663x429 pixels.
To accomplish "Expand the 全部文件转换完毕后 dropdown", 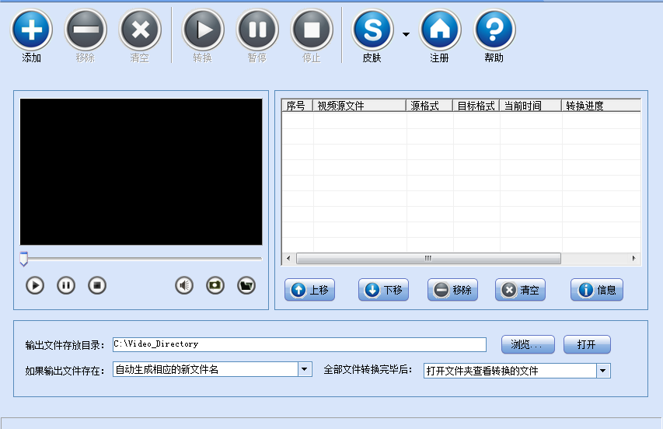I will pyautogui.click(x=603, y=371).
